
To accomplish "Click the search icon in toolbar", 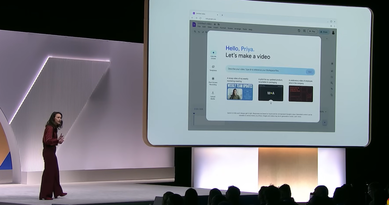I will click(195, 32).
